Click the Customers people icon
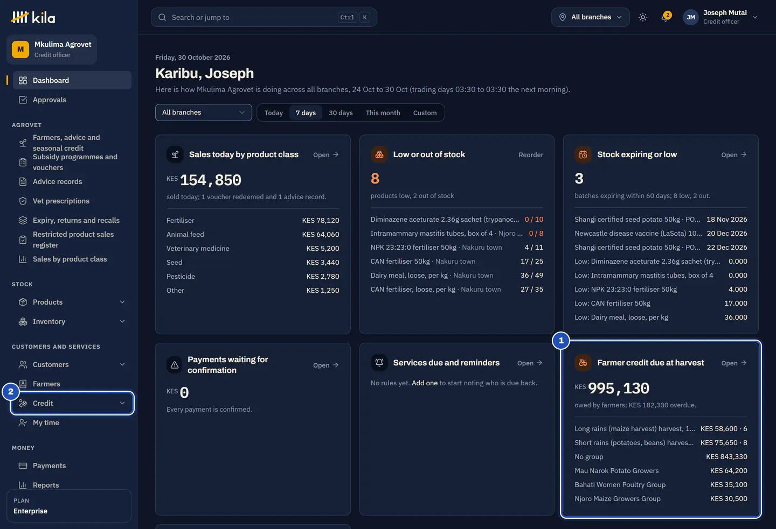Screen dimensions: 776x529 [23, 364]
